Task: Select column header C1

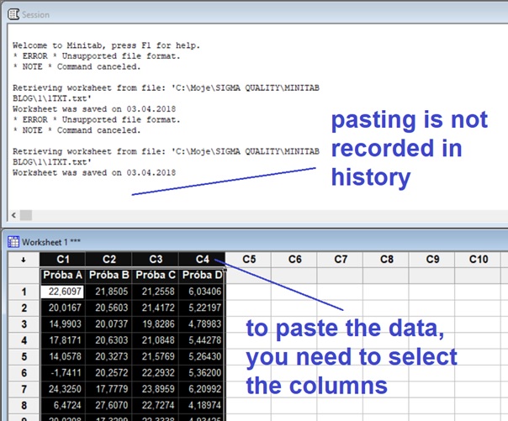Action: tap(63, 260)
